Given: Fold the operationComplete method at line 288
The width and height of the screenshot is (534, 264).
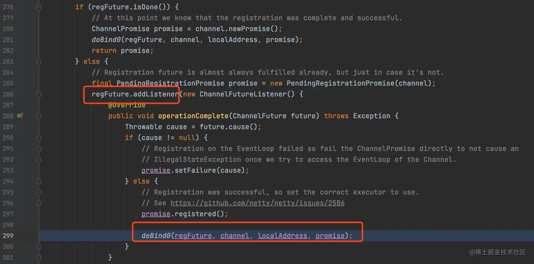Looking at the screenshot, I should (39, 116).
